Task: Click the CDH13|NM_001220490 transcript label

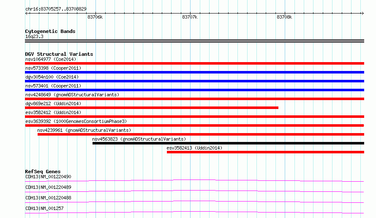Action: pos(48,177)
